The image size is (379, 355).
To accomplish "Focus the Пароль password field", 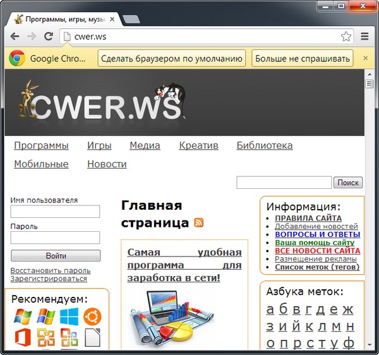I will 55,238.
